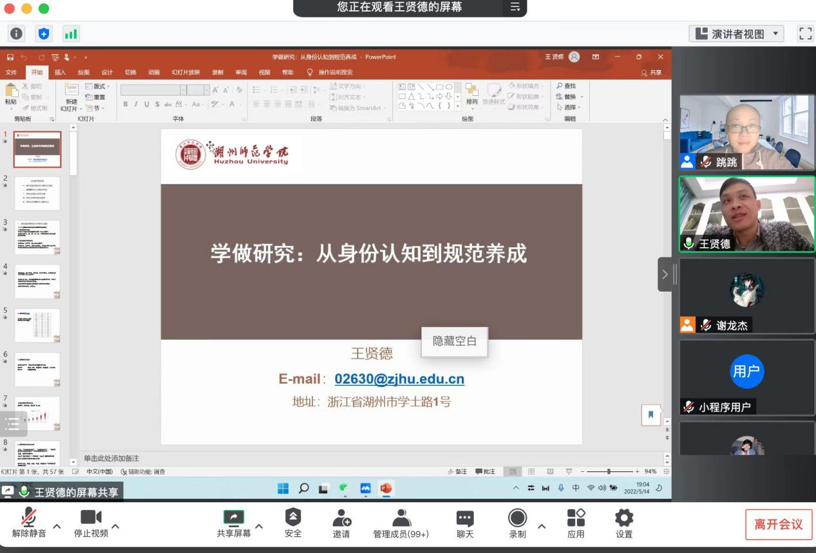Screen dimensions: 816x553
Task: Open the 安全 security icon
Action: (x=293, y=523)
